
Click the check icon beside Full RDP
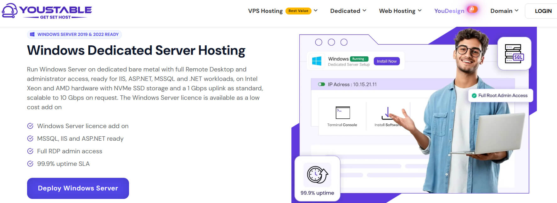[30, 151]
